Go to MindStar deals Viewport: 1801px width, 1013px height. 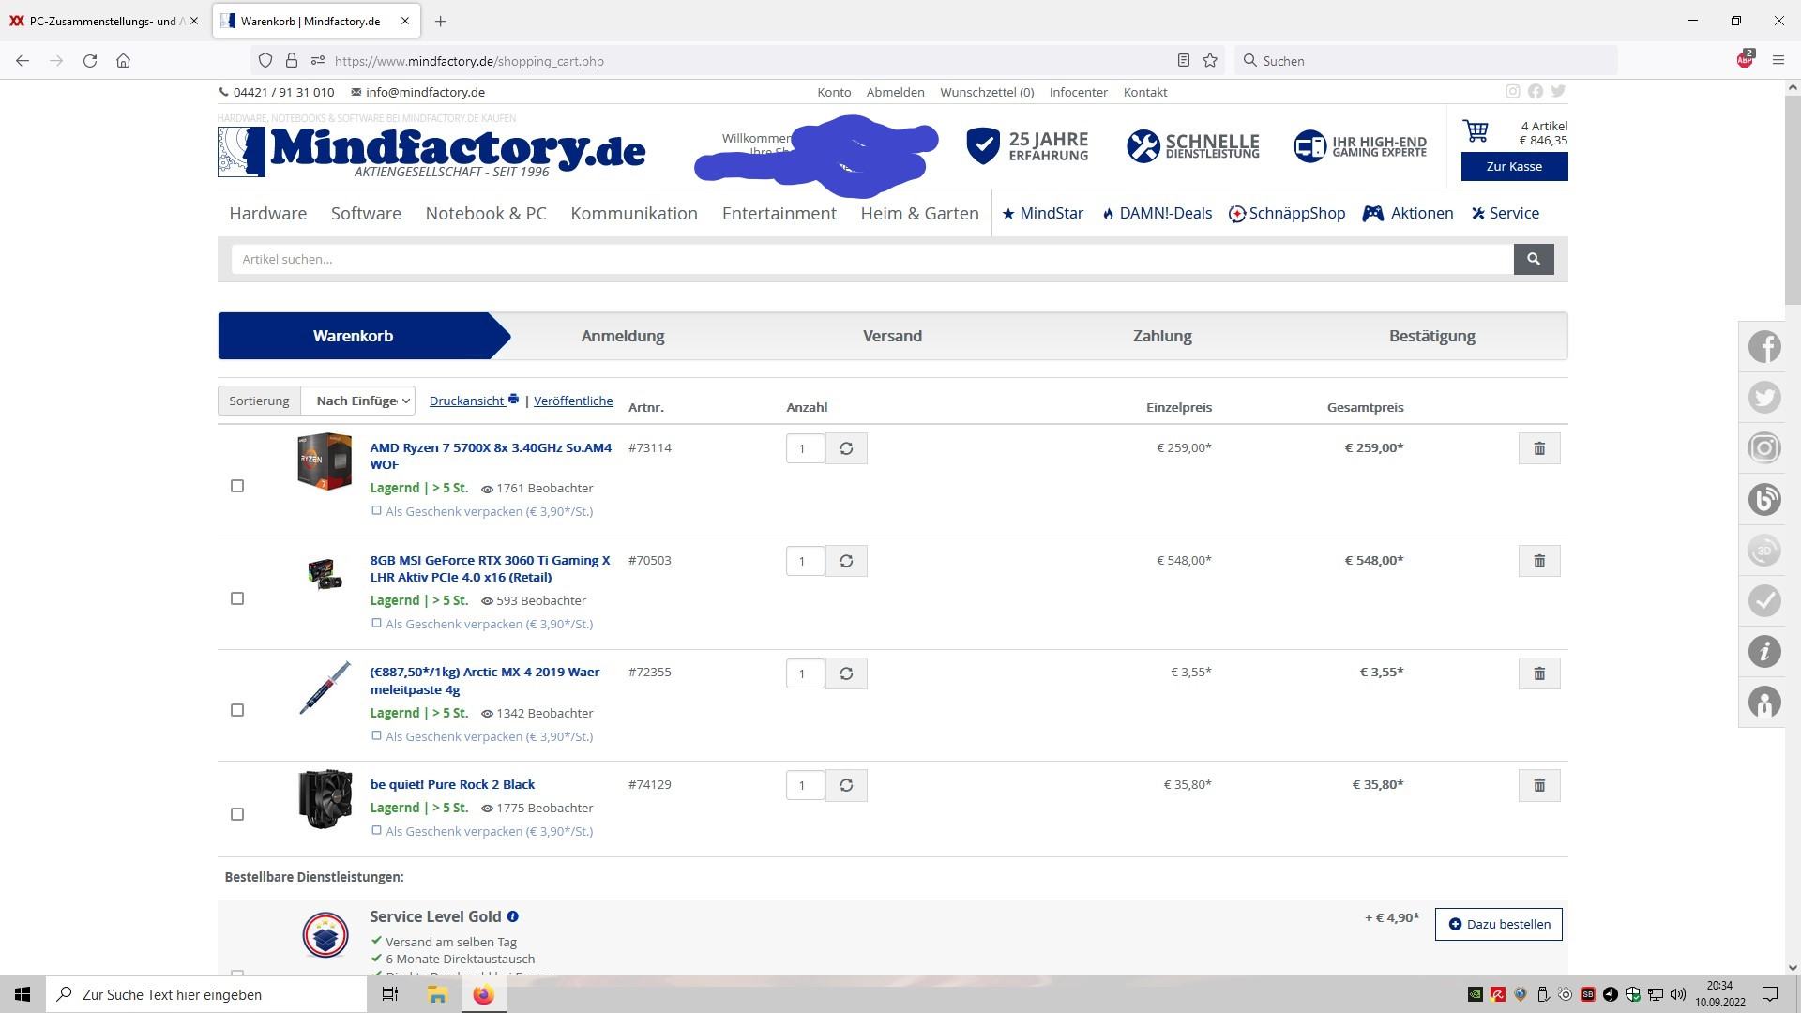[1042, 213]
